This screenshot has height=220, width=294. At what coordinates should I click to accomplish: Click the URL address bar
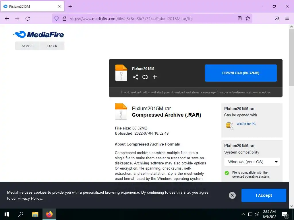(152, 19)
